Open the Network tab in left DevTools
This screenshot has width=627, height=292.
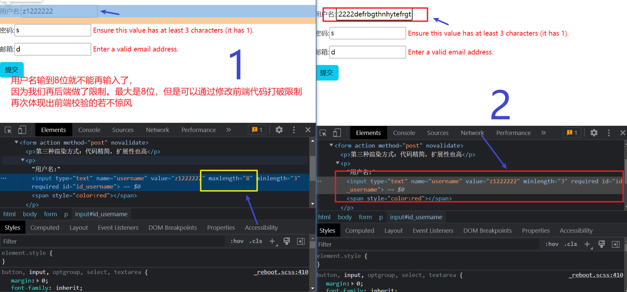pyautogui.click(x=158, y=130)
